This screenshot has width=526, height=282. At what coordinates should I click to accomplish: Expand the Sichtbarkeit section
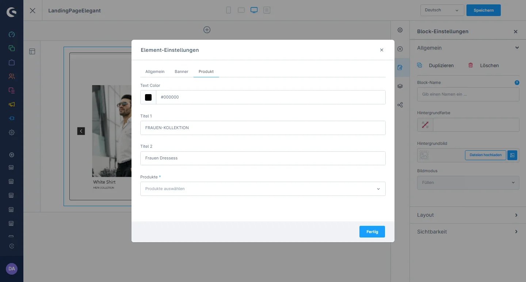tap(468, 232)
